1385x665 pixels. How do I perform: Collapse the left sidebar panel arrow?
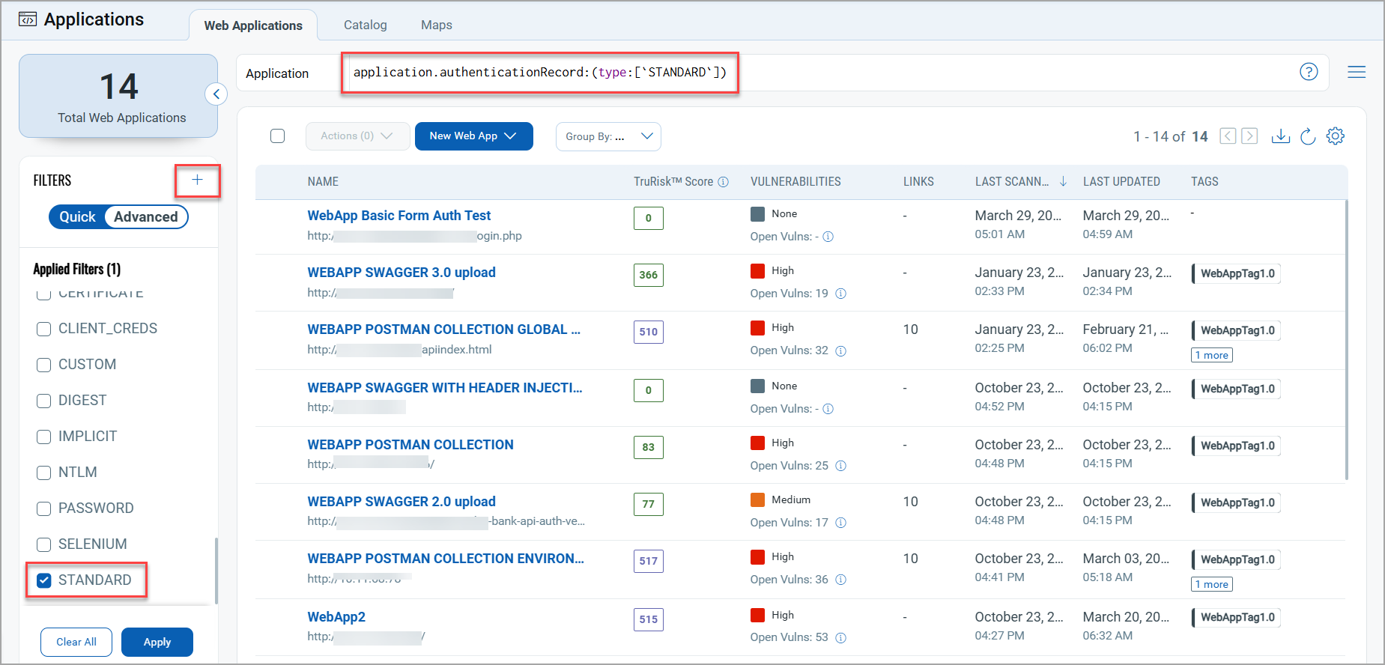point(216,94)
